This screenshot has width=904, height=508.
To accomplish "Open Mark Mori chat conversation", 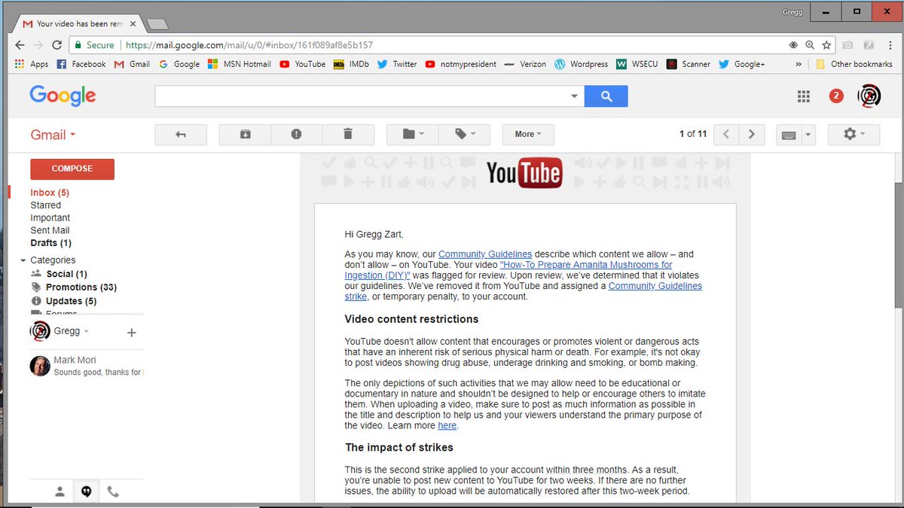I will pos(85,367).
